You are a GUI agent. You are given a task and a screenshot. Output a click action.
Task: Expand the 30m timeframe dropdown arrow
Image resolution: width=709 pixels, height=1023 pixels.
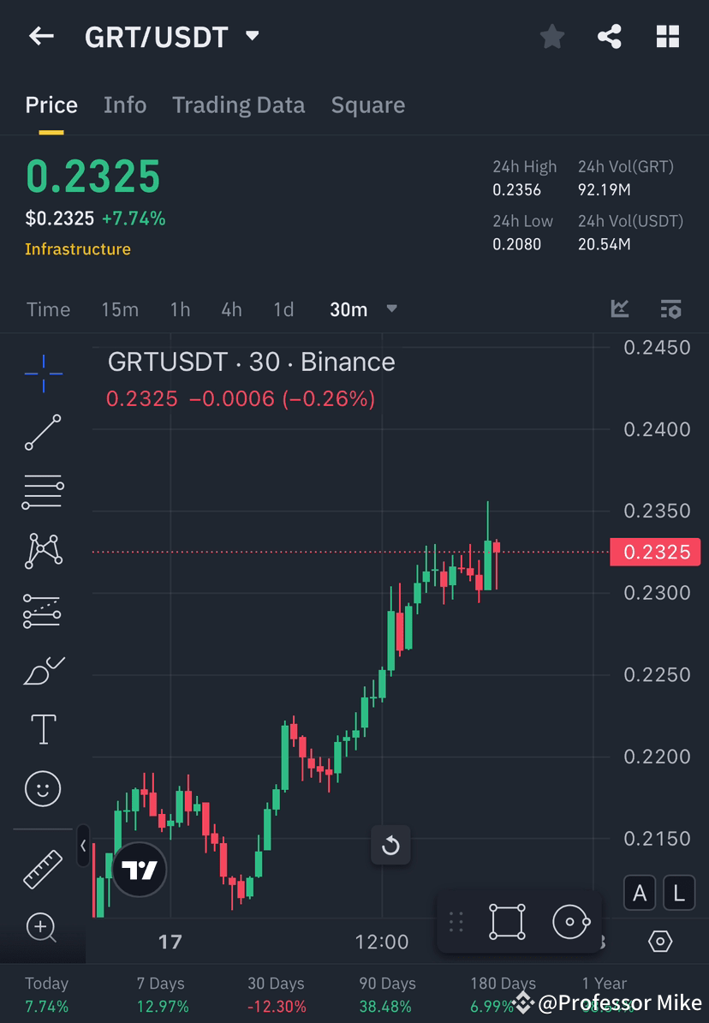click(x=391, y=309)
